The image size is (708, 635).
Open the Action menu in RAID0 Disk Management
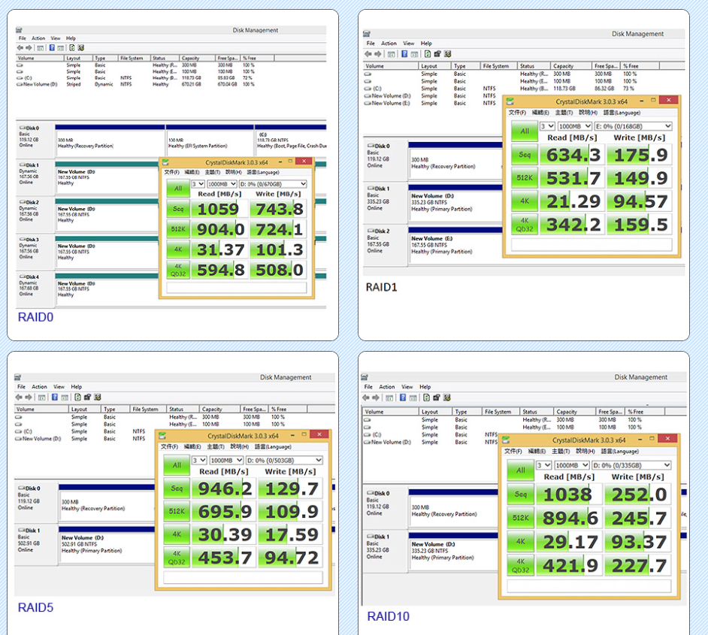[38, 38]
